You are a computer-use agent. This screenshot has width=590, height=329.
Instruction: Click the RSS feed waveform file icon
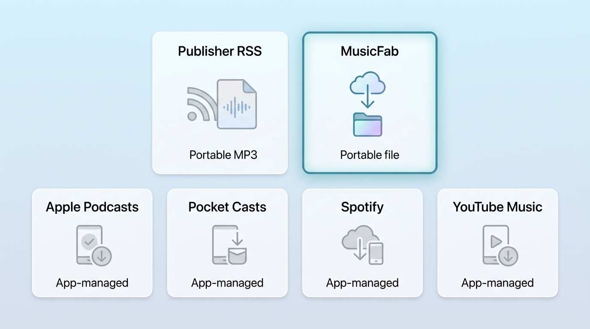[x=222, y=104]
